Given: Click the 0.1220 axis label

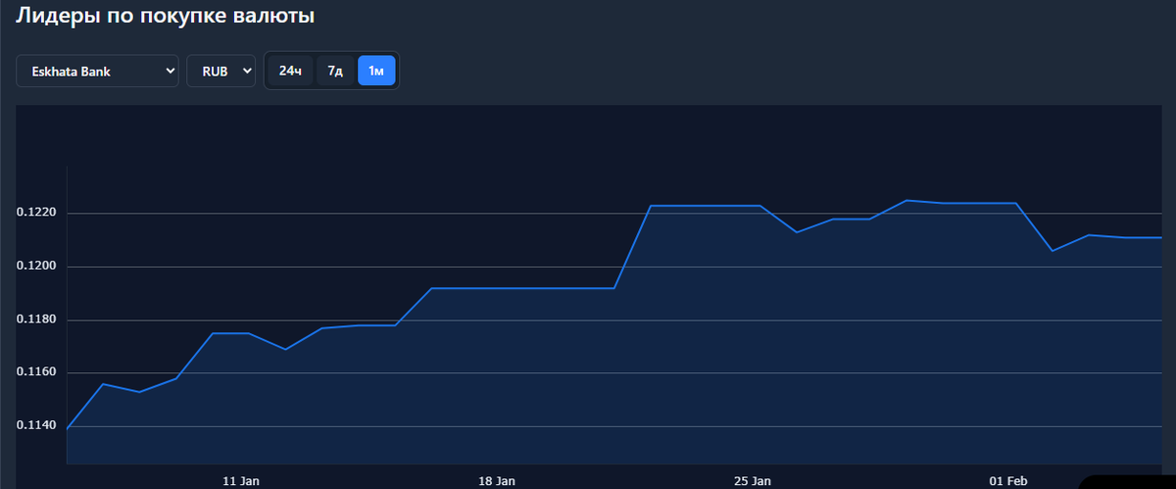Looking at the screenshot, I should pyautogui.click(x=36, y=213).
